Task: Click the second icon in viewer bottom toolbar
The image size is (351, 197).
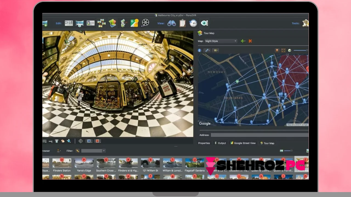Action: tap(50, 141)
